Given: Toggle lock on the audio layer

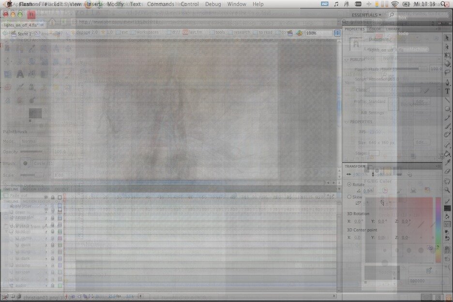Looking at the screenshot, I should [x=53, y=286].
